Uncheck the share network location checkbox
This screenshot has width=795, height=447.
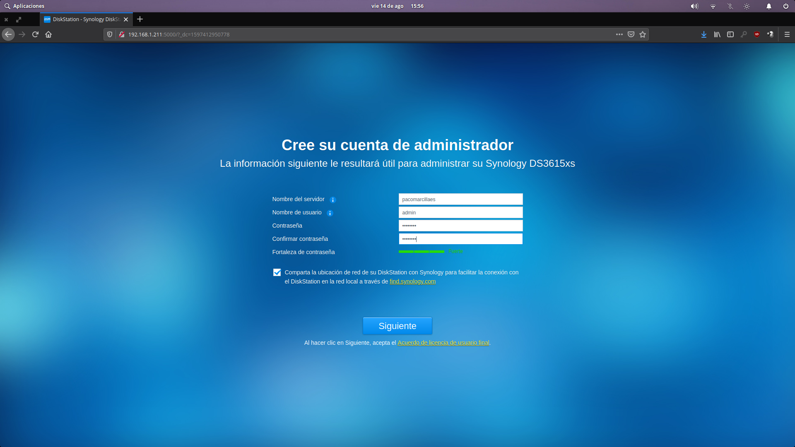click(x=277, y=272)
